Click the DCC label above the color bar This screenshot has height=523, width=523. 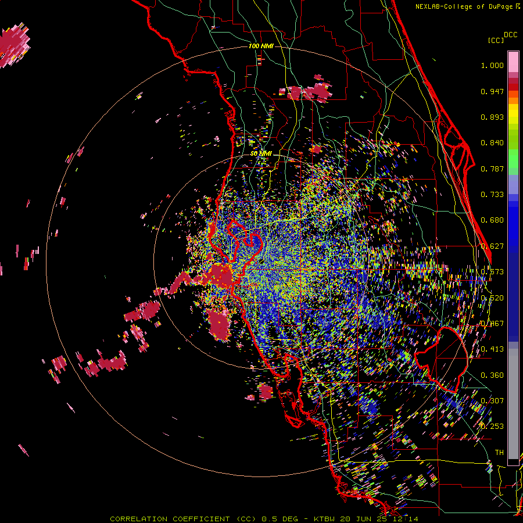click(510, 35)
